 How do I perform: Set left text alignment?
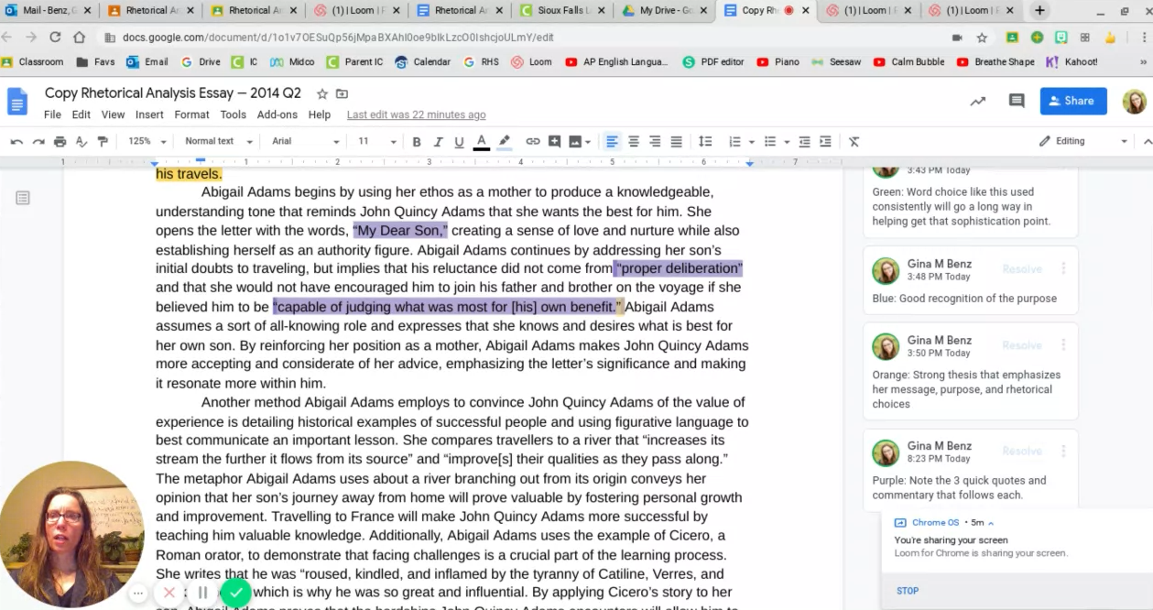point(612,142)
